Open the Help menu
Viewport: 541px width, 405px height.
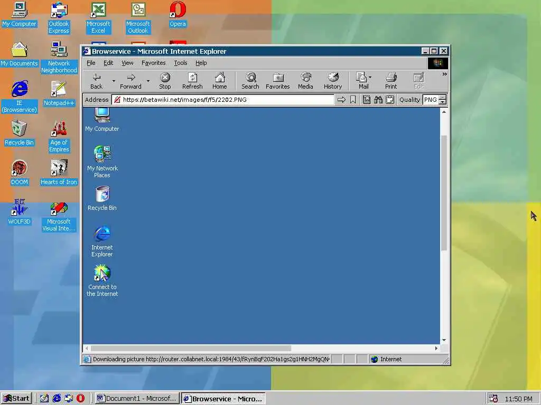(x=201, y=63)
